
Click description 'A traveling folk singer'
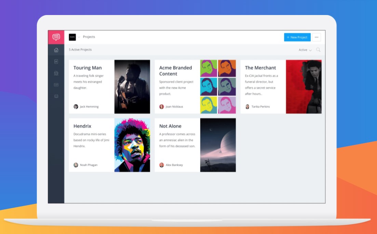click(89, 76)
